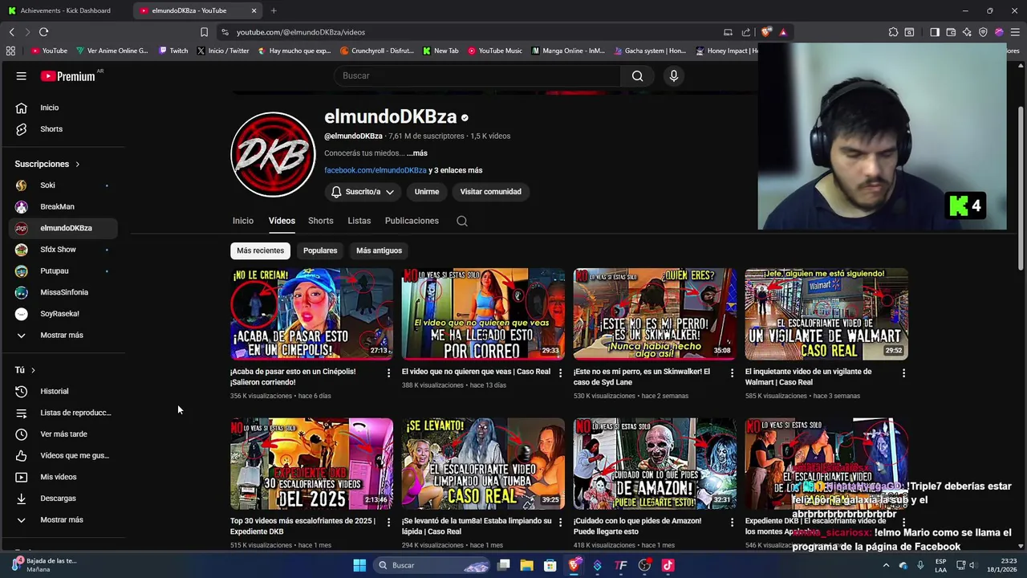Open new browser tab plus button
Screen dimensions: 1027x578
[274, 10]
